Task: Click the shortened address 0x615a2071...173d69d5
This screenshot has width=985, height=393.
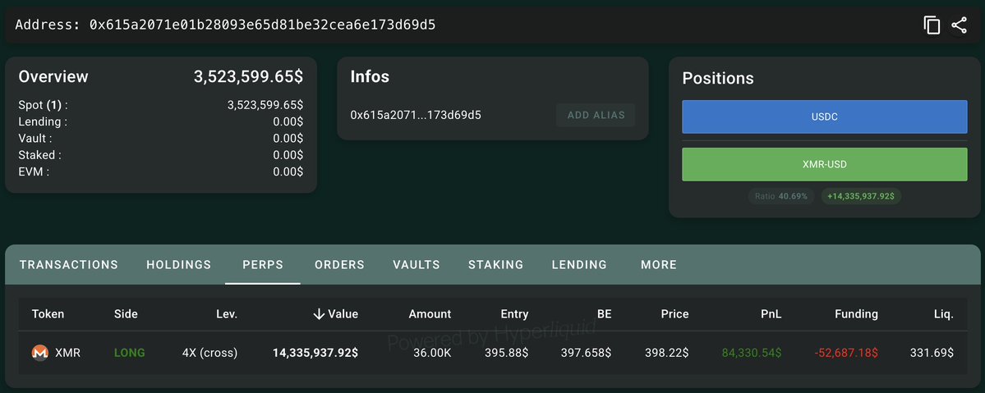Action: tap(416, 115)
